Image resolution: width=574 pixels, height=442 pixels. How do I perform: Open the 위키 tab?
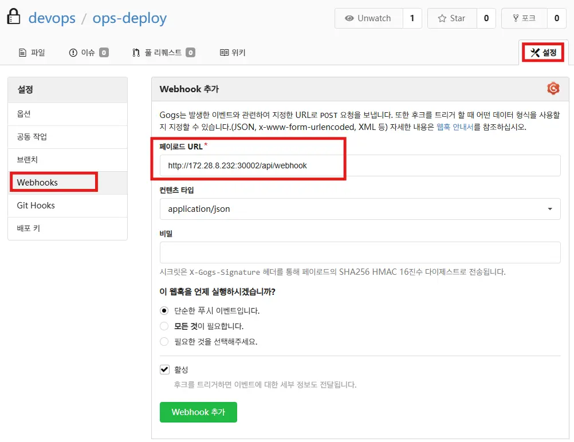[x=231, y=52]
